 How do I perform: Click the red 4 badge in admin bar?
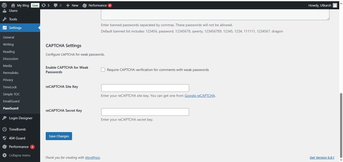tap(110, 5)
